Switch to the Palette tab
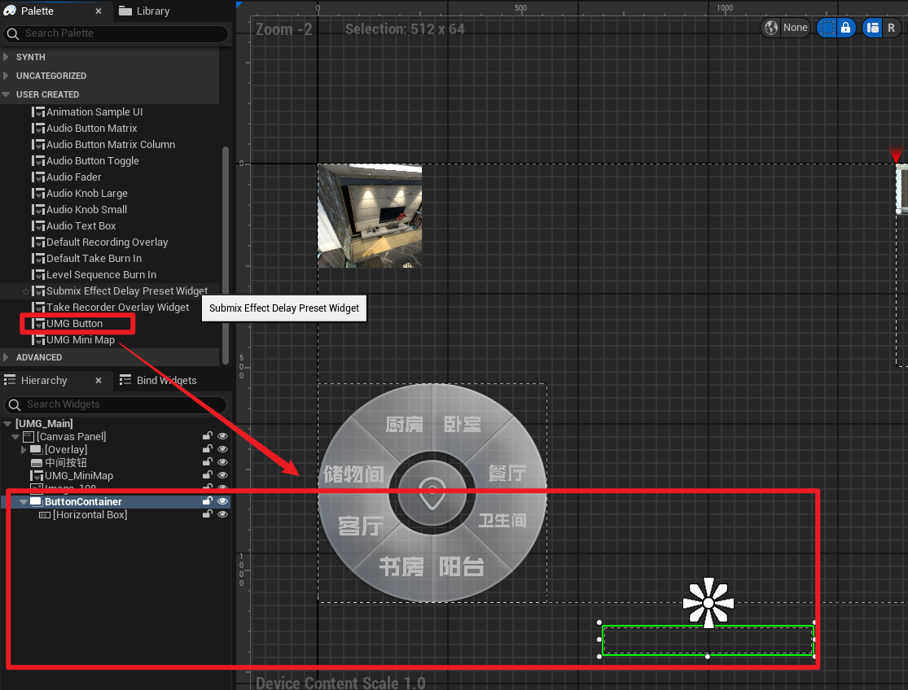Viewport: 908px width, 690px height. tap(37, 11)
